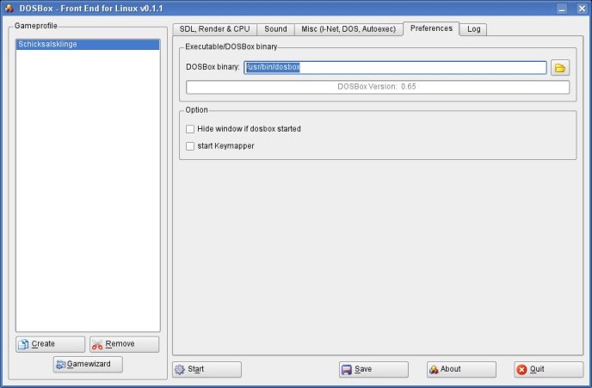
Task: Close the window with the X button
Action: click(x=582, y=9)
